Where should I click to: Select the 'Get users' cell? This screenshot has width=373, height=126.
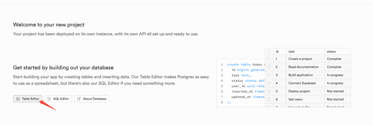(x=305, y=99)
